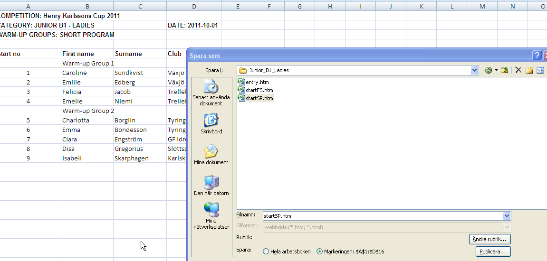Click the cell containing Edberg

[140, 82]
